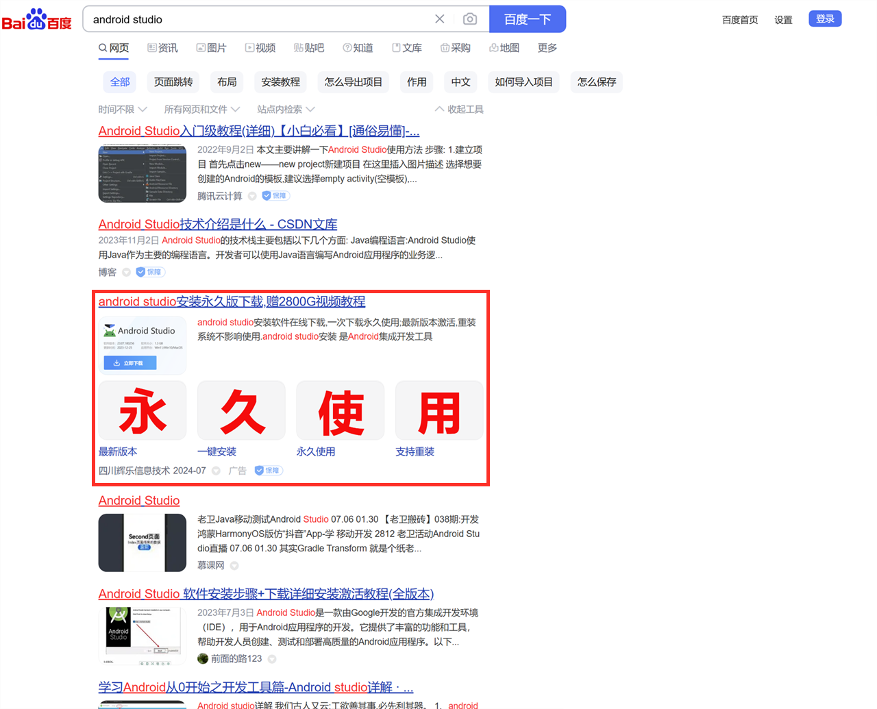
Task: Expand dropdown icon next to 博客
Action: (126, 273)
